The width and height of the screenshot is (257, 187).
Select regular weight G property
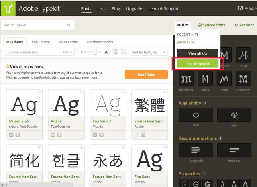[x=196, y=183]
